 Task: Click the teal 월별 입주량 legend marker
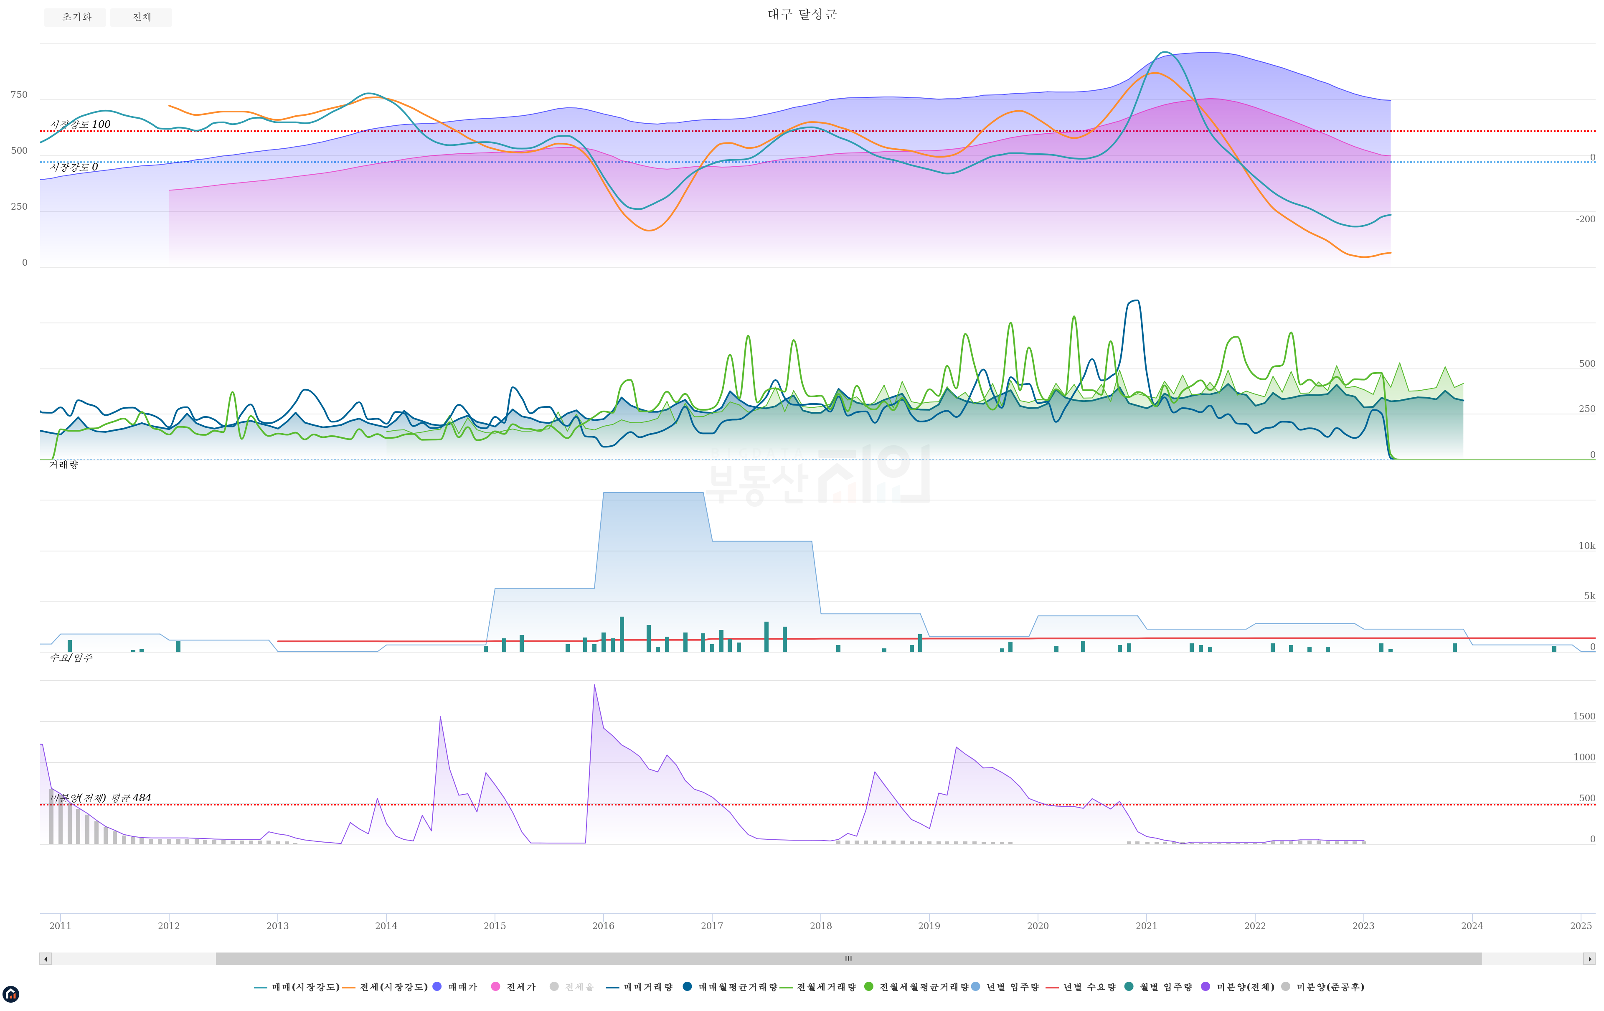coord(1128,986)
